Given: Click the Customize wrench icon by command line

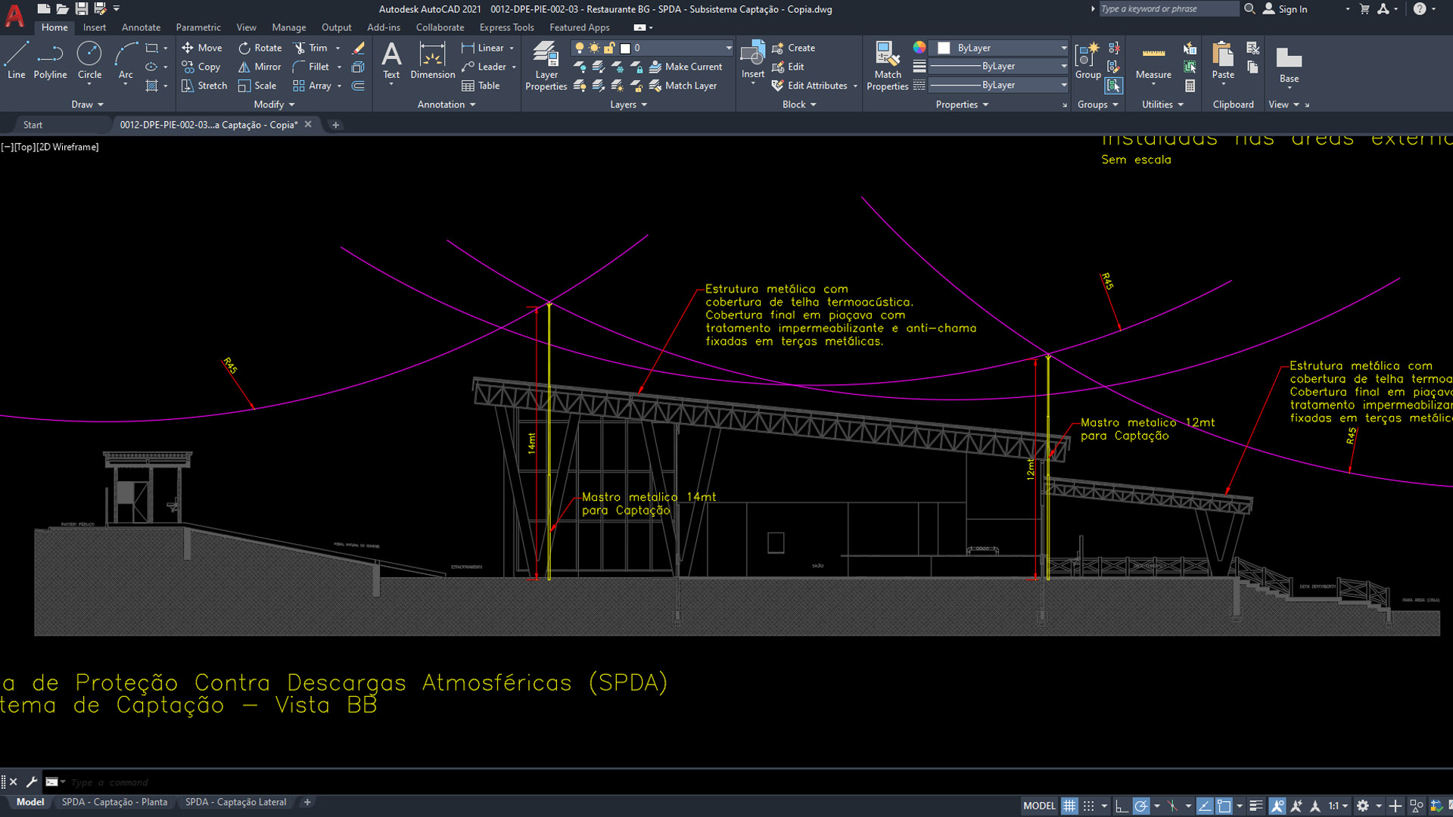Looking at the screenshot, I should pos(32,782).
